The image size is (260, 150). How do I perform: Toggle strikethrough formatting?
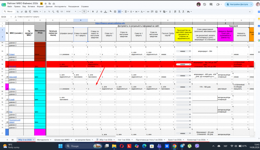click(101, 12)
